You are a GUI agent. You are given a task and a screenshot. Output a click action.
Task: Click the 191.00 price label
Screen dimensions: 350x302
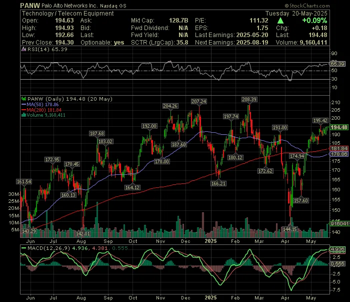pos(280,128)
